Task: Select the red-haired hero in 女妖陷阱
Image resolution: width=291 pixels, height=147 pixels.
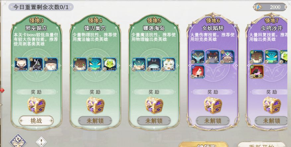Action: (198, 72)
